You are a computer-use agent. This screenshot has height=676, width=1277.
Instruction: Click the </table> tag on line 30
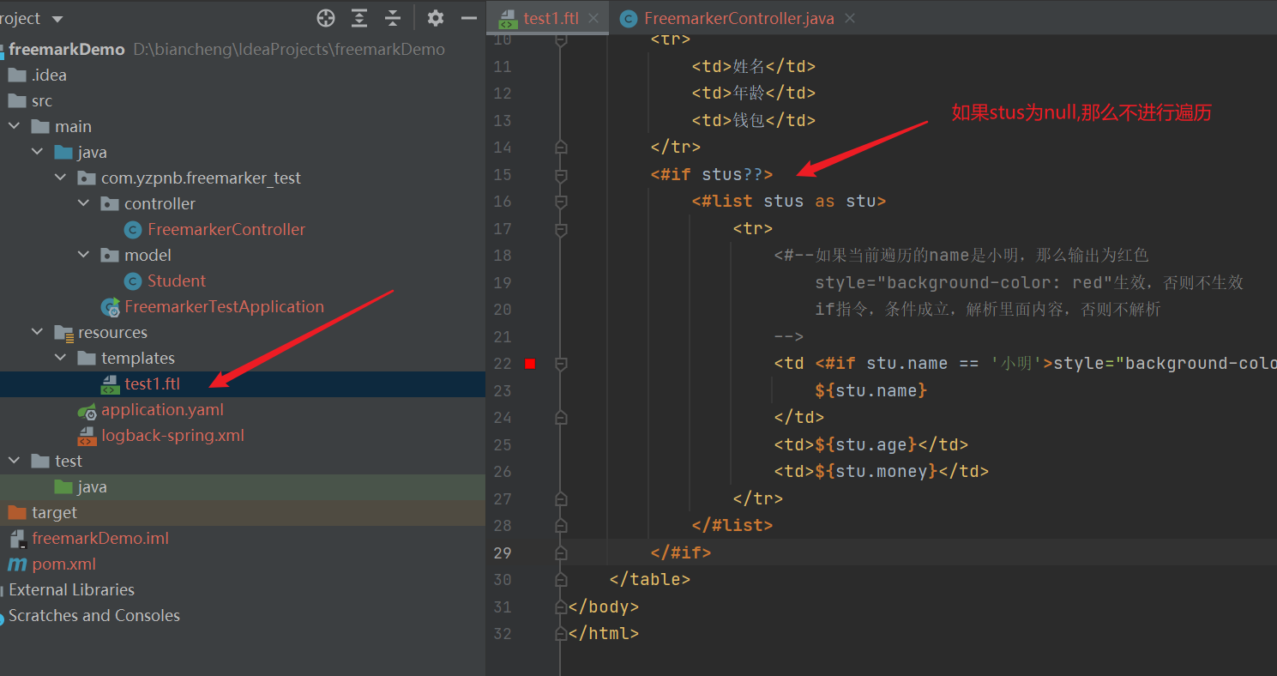[650, 579]
